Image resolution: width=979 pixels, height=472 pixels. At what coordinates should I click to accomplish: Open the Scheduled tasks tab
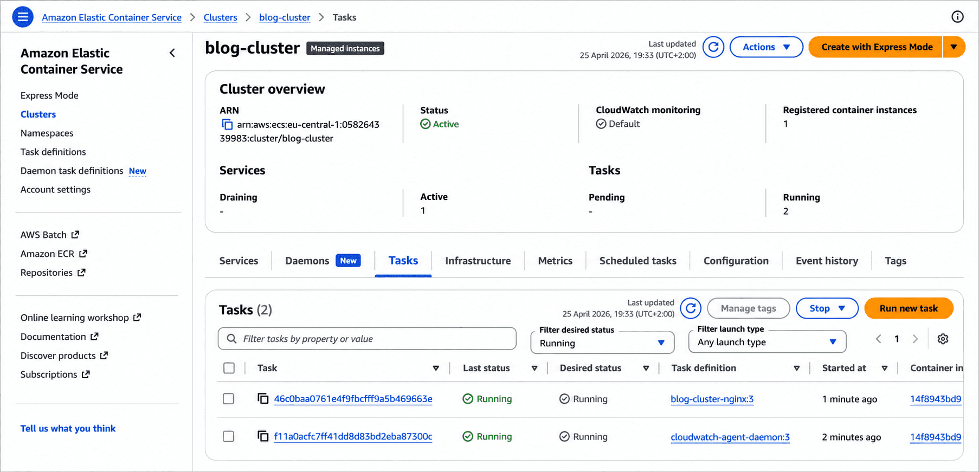coord(638,261)
